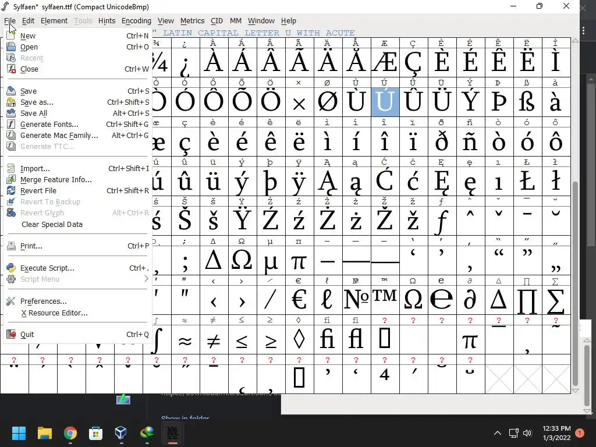The image size is (596, 447).
Task: Click the Quit icon in File menu
Action: click(x=11, y=334)
